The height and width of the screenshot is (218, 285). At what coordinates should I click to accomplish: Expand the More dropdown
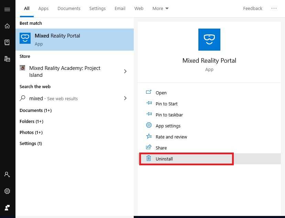pyautogui.click(x=160, y=8)
